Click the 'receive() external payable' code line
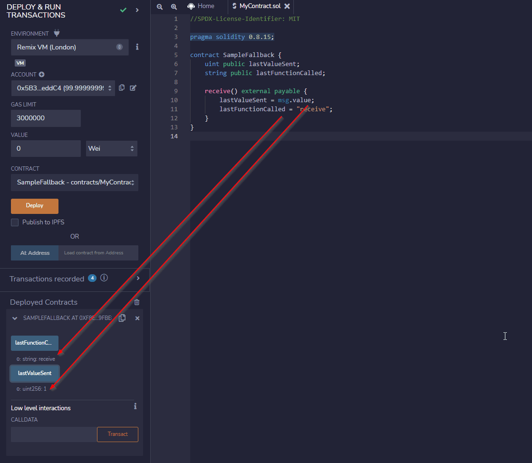The height and width of the screenshot is (463, 532). pos(256,91)
